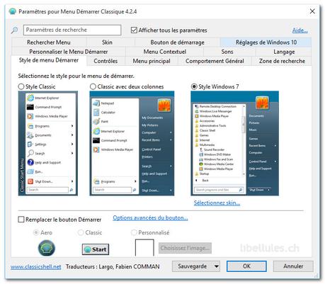This screenshot has height=284, width=325.
Task: Click the Choisissez l'image button
Action: [x=185, y=248]
